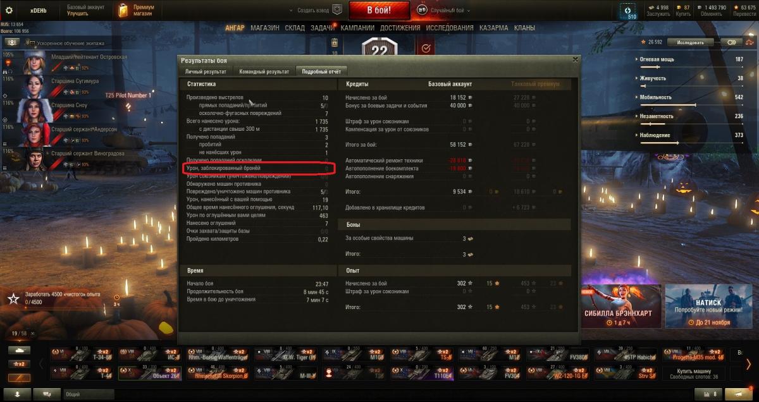The width and height of the screenshot is (759, 402).
Task: Click the reserves icon showing 510
Action: [629, 11]
